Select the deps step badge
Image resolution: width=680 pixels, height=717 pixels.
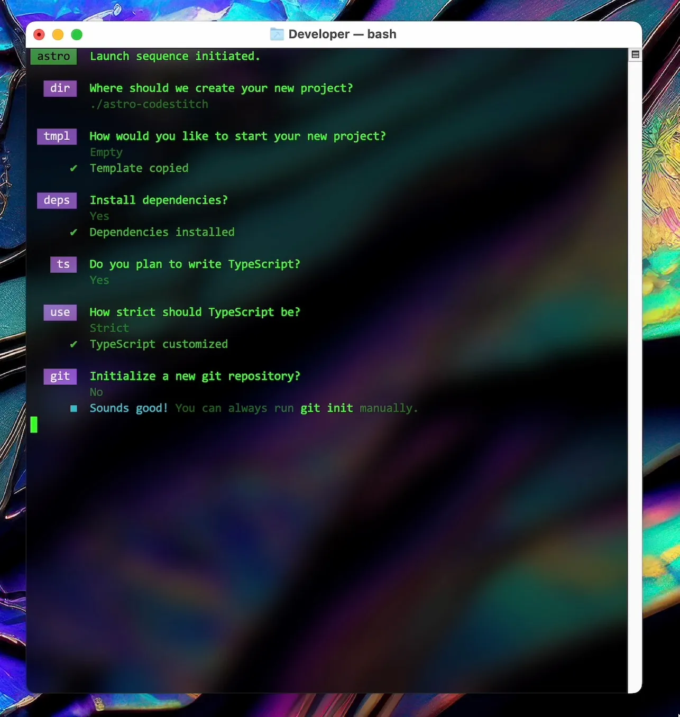coord(57,200)
